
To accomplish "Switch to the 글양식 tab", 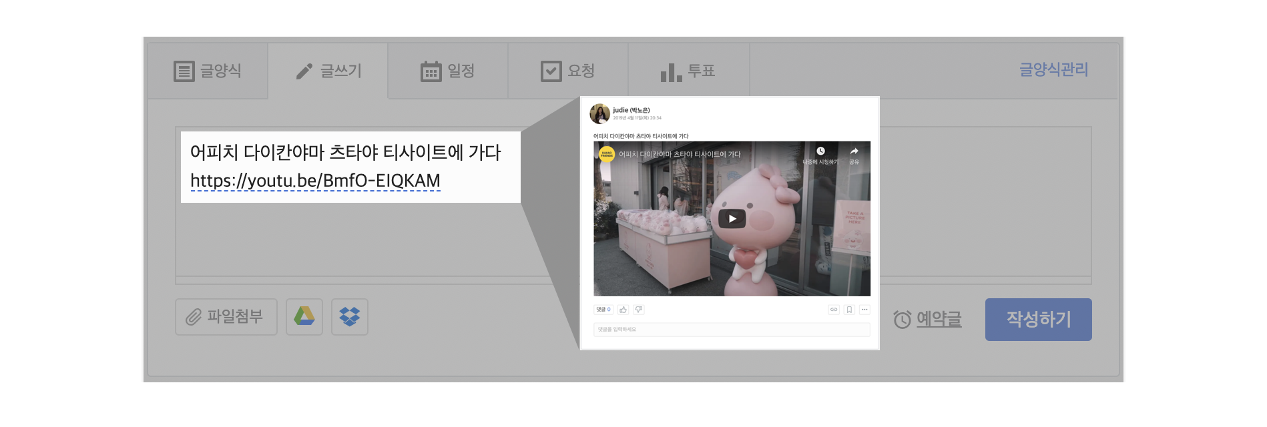I will [x=208, y=71].
